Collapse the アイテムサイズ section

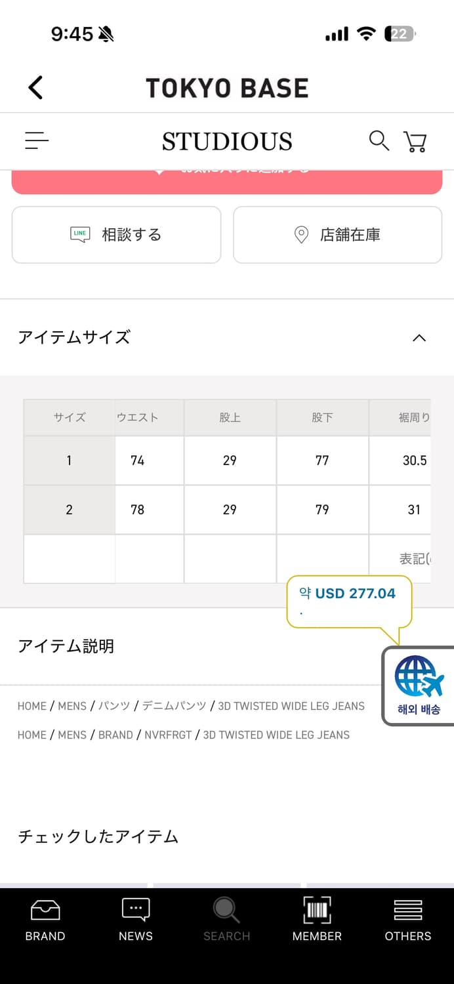tap(419, 338)
